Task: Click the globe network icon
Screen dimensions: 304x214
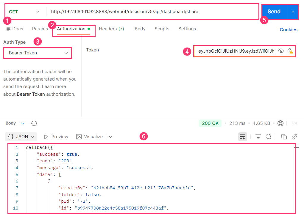Action: click(280, 123)
